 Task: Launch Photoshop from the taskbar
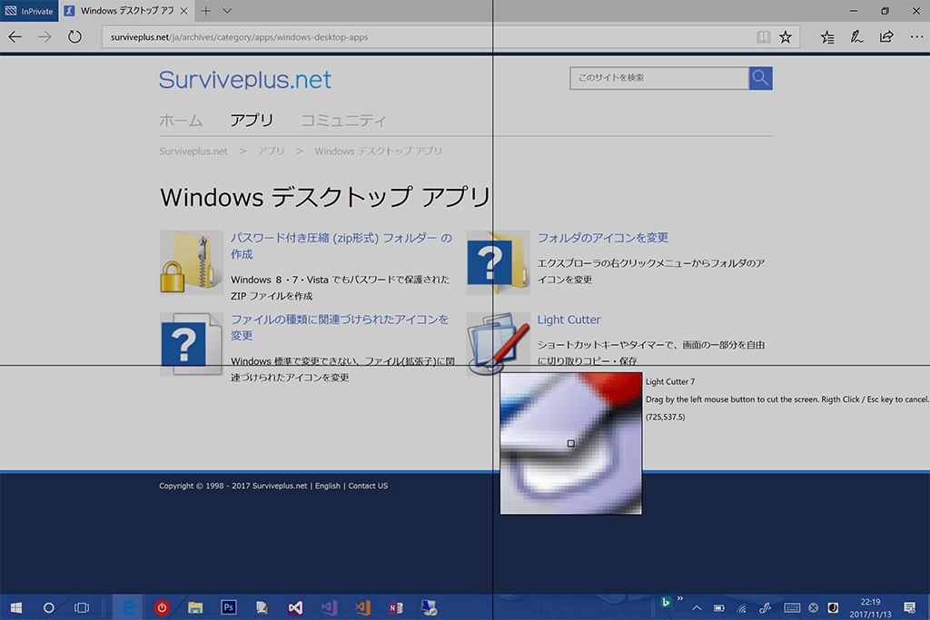click(x=228, y=607)
